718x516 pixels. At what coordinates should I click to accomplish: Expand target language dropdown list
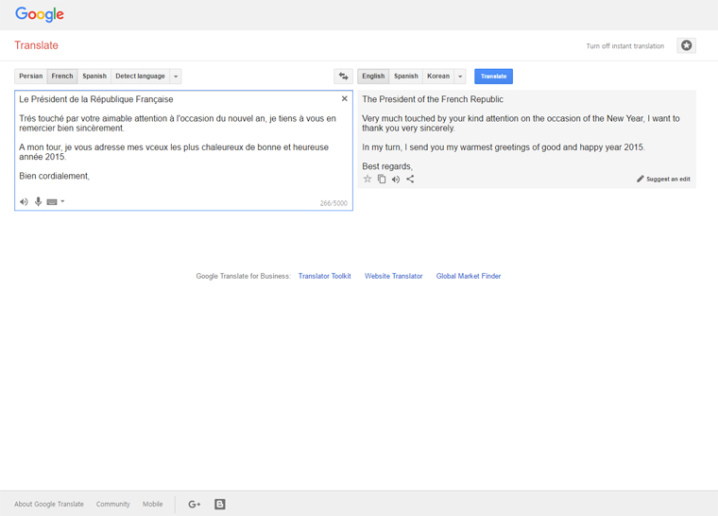click(460, 77)
